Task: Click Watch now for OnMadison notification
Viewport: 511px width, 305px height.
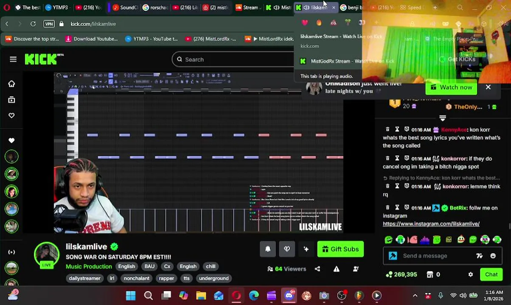Action: tap(452, 87)
